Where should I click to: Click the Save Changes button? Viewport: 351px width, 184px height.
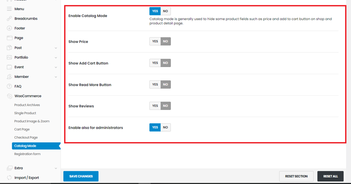tap(81, 176)
